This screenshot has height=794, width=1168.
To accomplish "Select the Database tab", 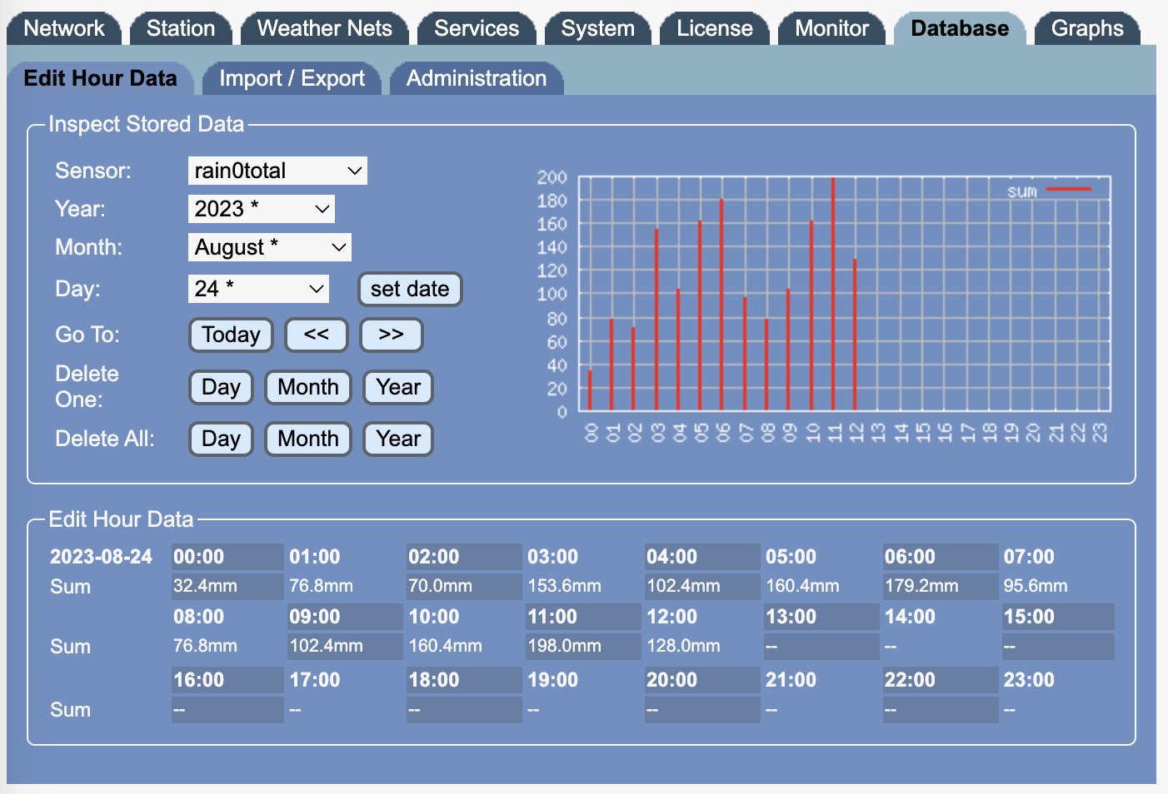I will tap(960, 28).
